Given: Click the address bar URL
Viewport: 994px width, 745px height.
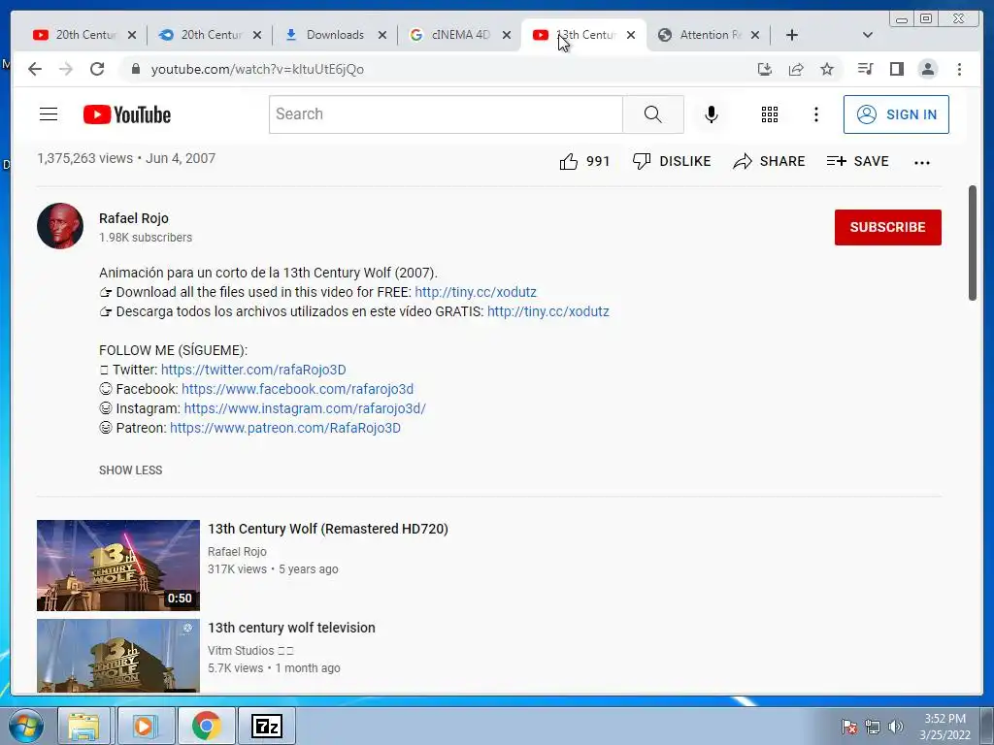Looking at the screenshot, I should [x=257, y=69].
